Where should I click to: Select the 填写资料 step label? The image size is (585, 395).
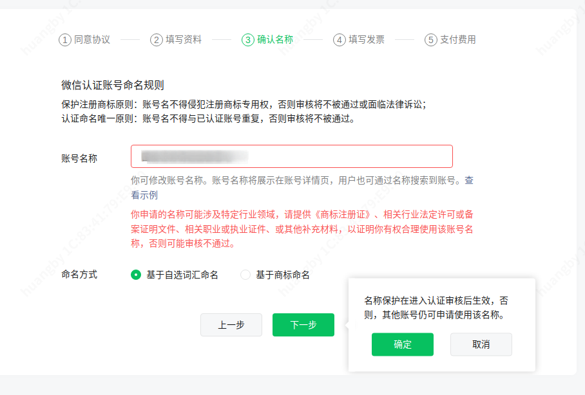(184, 39)
